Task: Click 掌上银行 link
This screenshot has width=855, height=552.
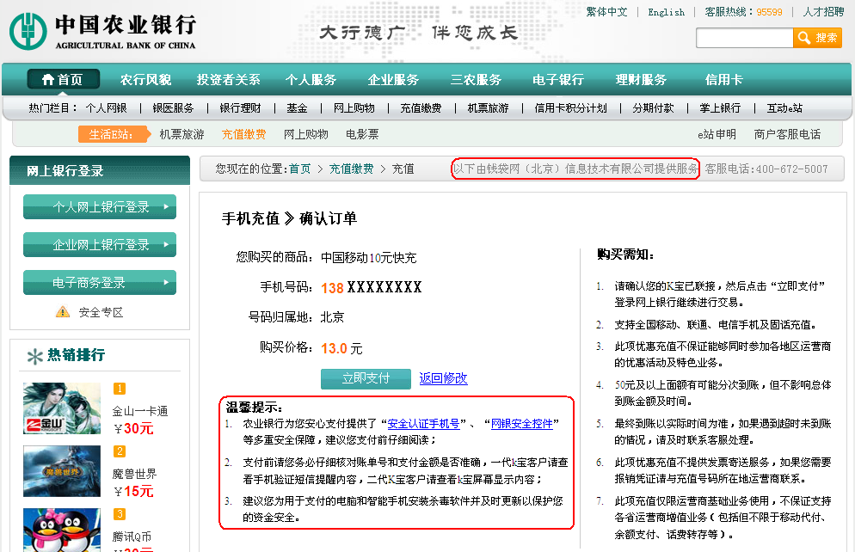Action: tap(720, 107)
